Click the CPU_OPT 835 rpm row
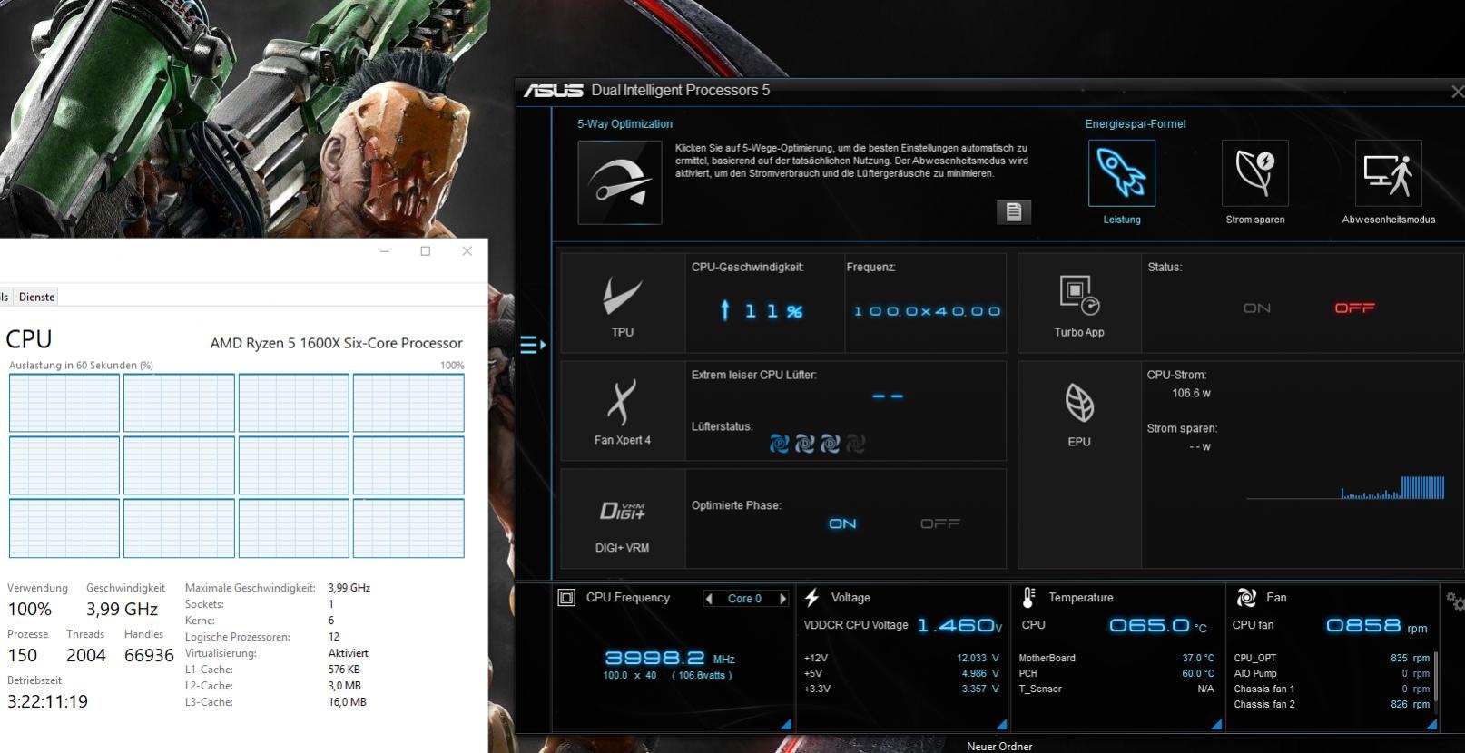Screen dimensions: 1465x753 point(1332,659)
